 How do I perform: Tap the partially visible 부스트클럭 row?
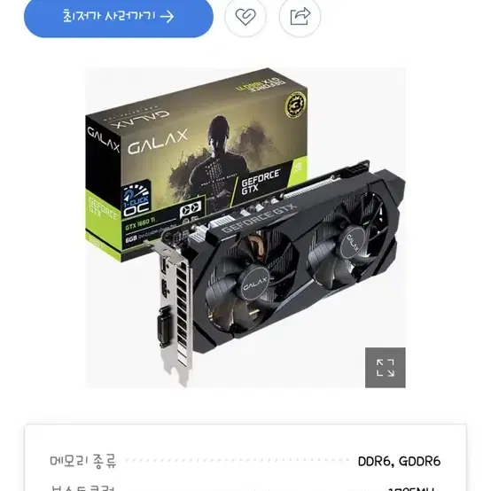point(245,487)
